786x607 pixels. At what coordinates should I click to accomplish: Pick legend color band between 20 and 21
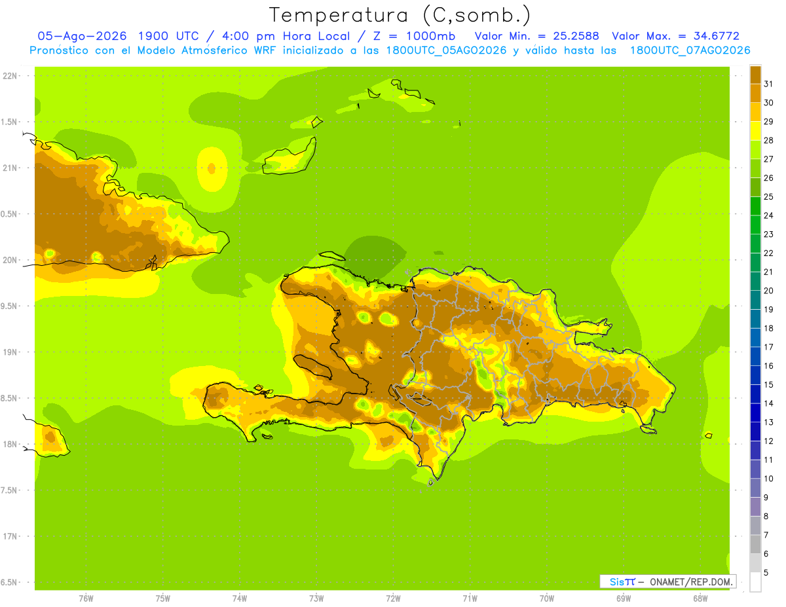click(755, 281)
